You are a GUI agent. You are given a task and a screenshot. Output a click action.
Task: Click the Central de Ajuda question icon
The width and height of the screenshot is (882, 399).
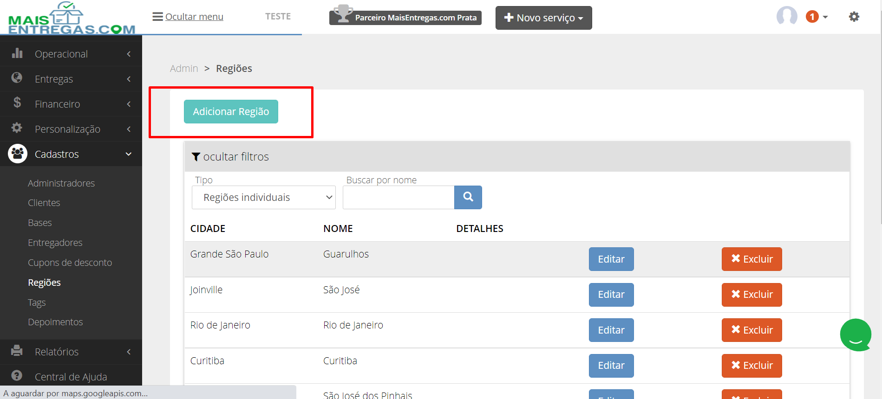click(17, 376)
